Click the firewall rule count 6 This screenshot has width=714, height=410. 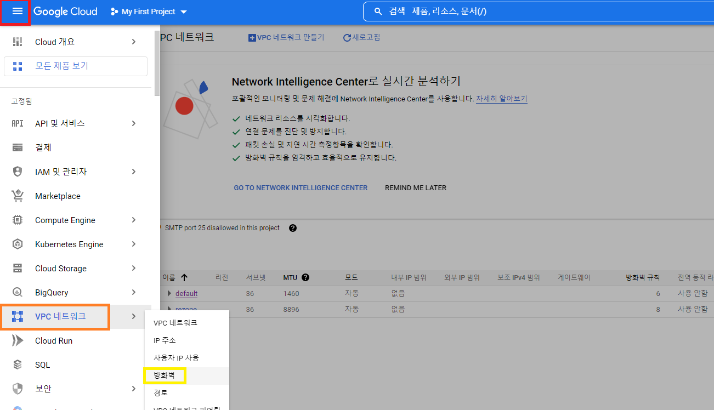click(x=658, y=293)
